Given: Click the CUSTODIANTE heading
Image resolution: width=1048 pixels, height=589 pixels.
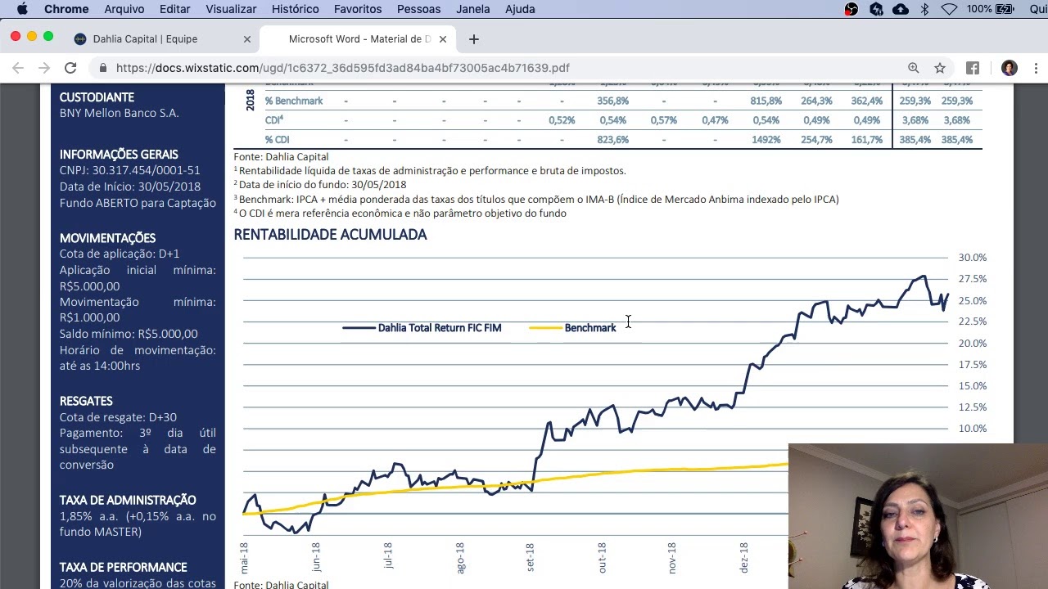Looking at the screenshot, I should 97,97.
